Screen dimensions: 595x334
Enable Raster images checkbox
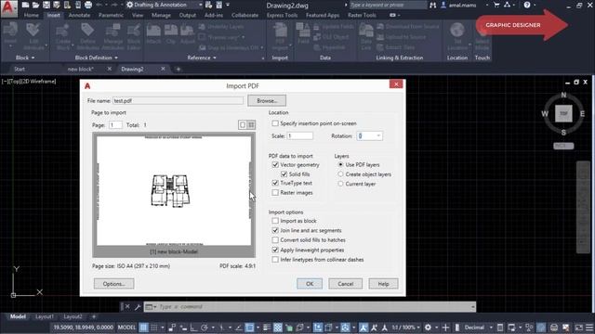(275, 193)
